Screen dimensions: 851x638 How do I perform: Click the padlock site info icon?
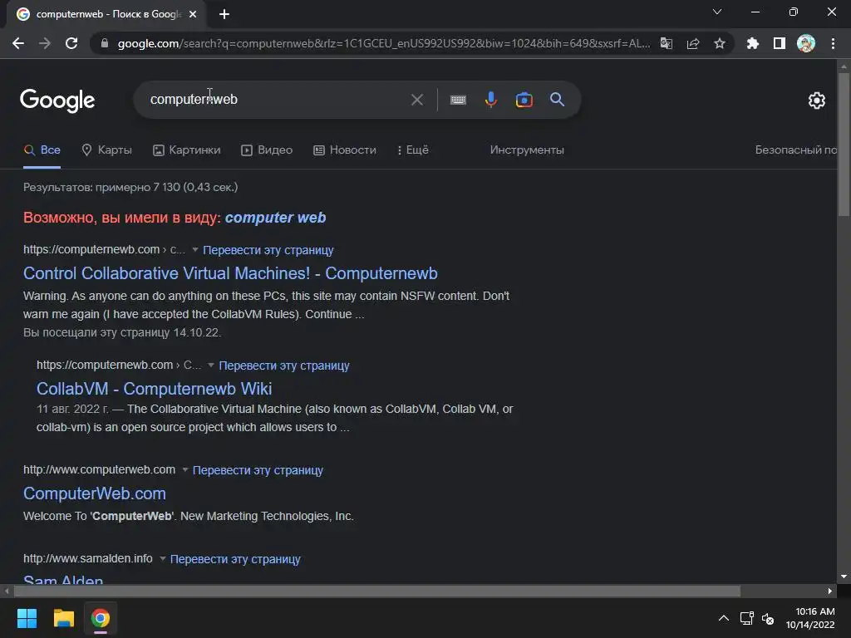(x=105, y=43)
